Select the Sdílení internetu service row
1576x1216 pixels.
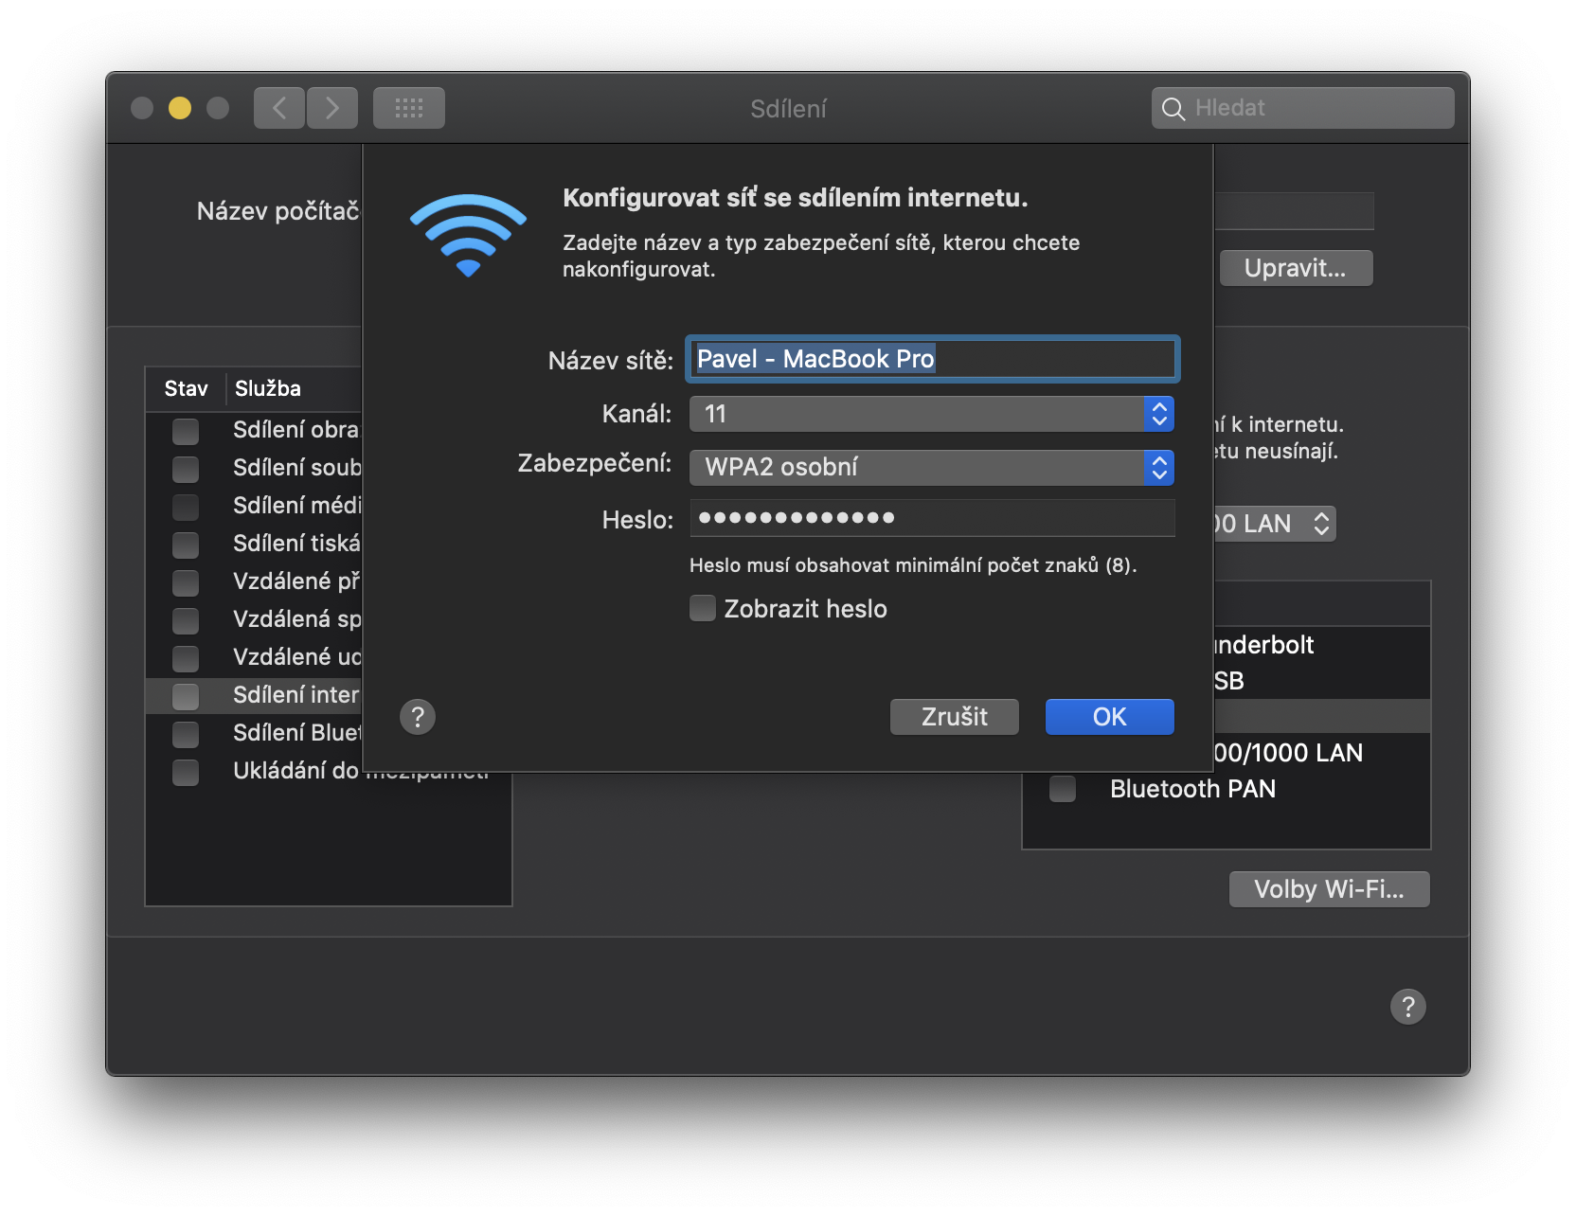[x=295, y=695]
